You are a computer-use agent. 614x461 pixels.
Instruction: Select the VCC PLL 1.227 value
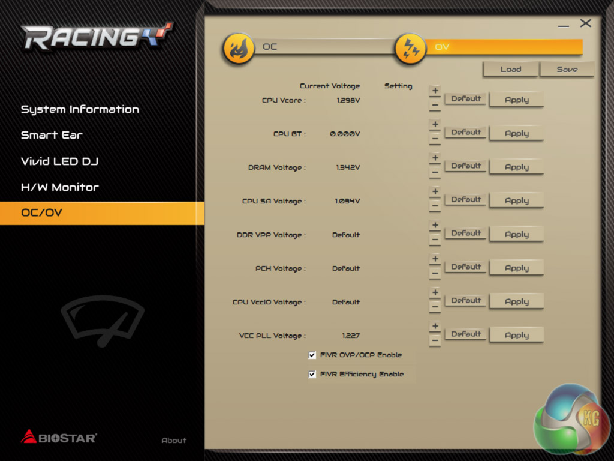point(350,336)
